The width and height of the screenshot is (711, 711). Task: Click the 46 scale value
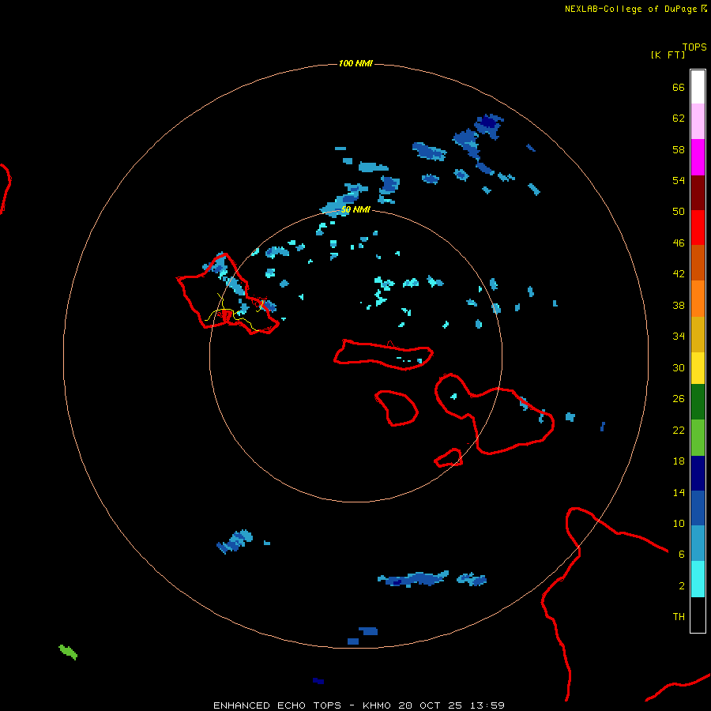point(679,243)
